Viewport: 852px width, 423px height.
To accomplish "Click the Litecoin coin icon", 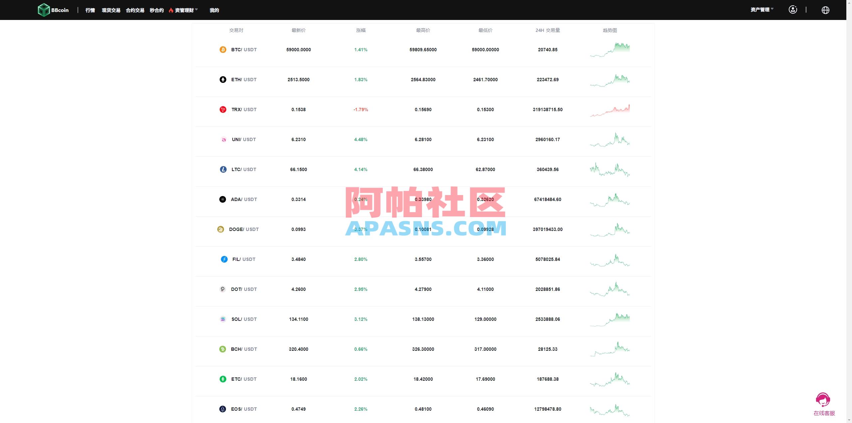I will [x=223, y=169].
